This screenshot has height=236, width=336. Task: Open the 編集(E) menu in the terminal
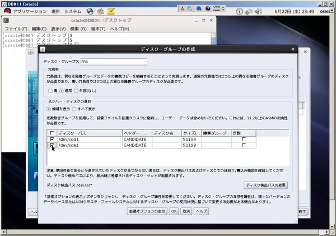(39, 29)
